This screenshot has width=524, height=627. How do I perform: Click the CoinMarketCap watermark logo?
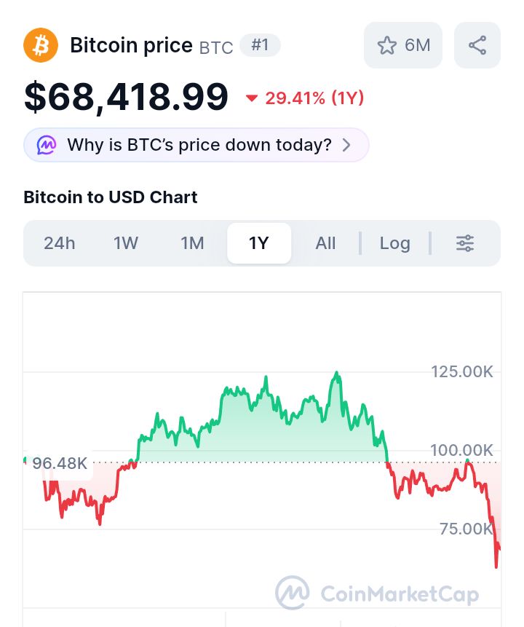point(292,594)
